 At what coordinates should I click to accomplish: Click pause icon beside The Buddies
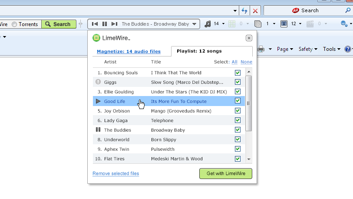click(98, 129)
